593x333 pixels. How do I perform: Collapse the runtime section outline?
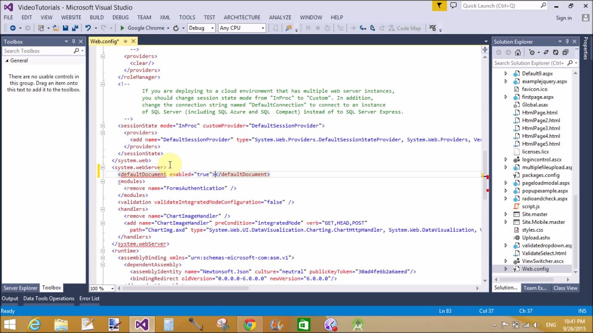(102, 251)
